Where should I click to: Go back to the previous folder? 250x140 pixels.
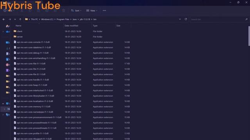(x=4, y=19)
